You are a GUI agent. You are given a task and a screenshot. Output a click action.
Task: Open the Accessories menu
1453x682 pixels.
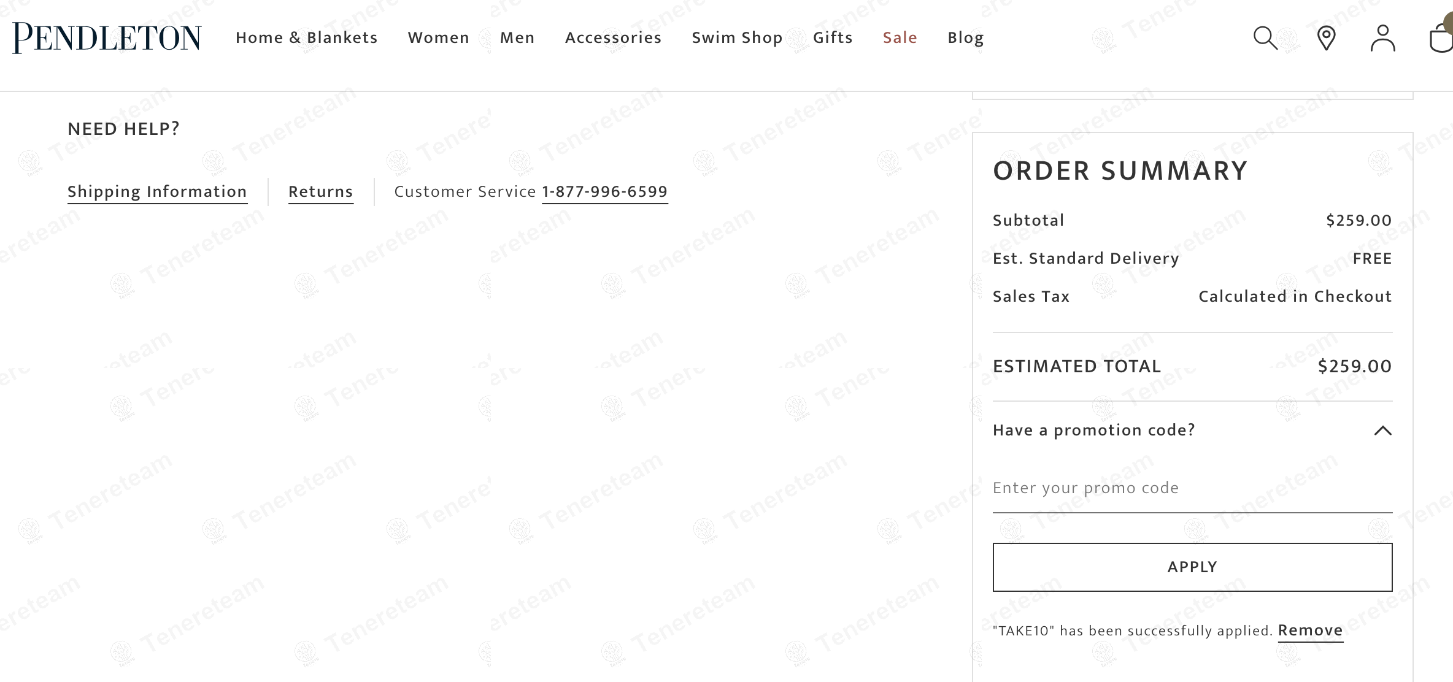point(613,38)
